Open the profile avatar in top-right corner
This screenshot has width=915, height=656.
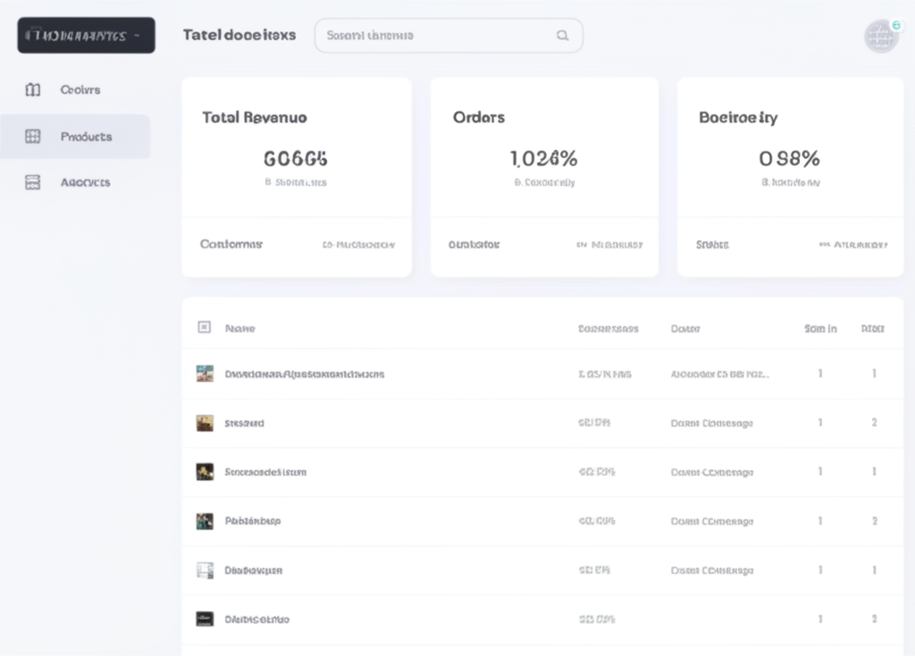pos(880,35)
